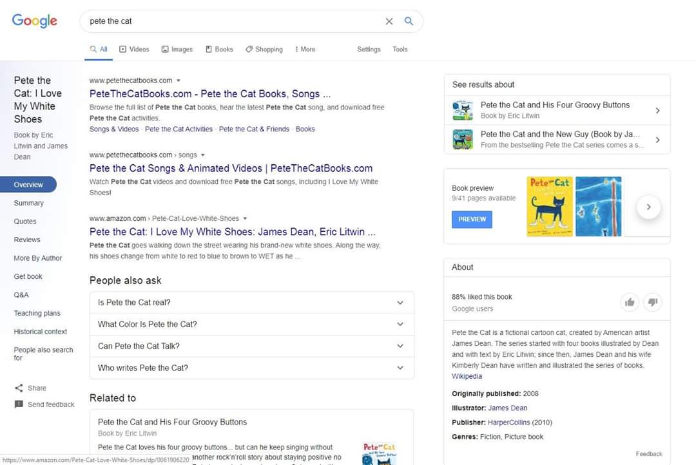This screenshot has width=696, height=465.
Task: Click the yellow Pete the Cat book cover
Action: coord(550,207)
